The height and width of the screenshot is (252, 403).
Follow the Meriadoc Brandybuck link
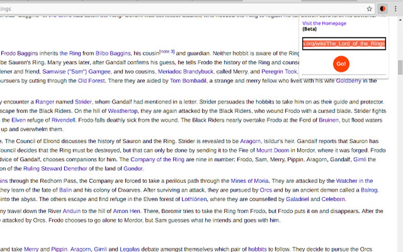point(186,71)
